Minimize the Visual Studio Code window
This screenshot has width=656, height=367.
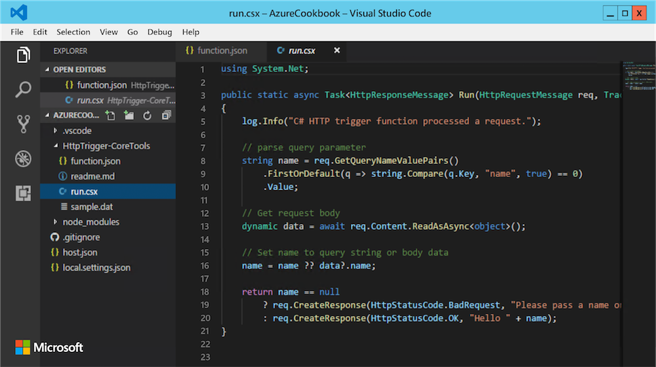pos(610,13)
